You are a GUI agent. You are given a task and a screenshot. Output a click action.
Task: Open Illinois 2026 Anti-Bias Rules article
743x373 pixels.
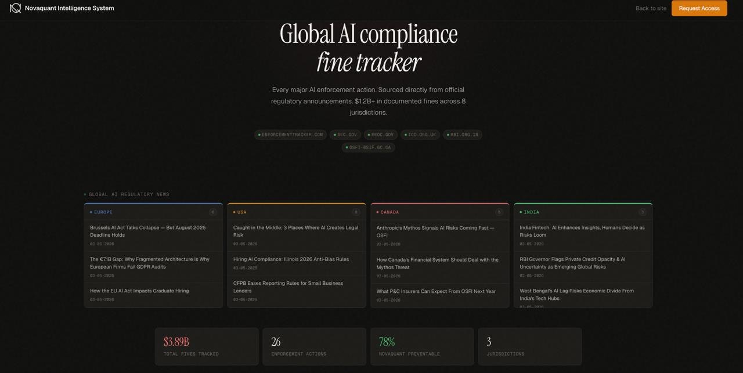click(x=297, y=263)
